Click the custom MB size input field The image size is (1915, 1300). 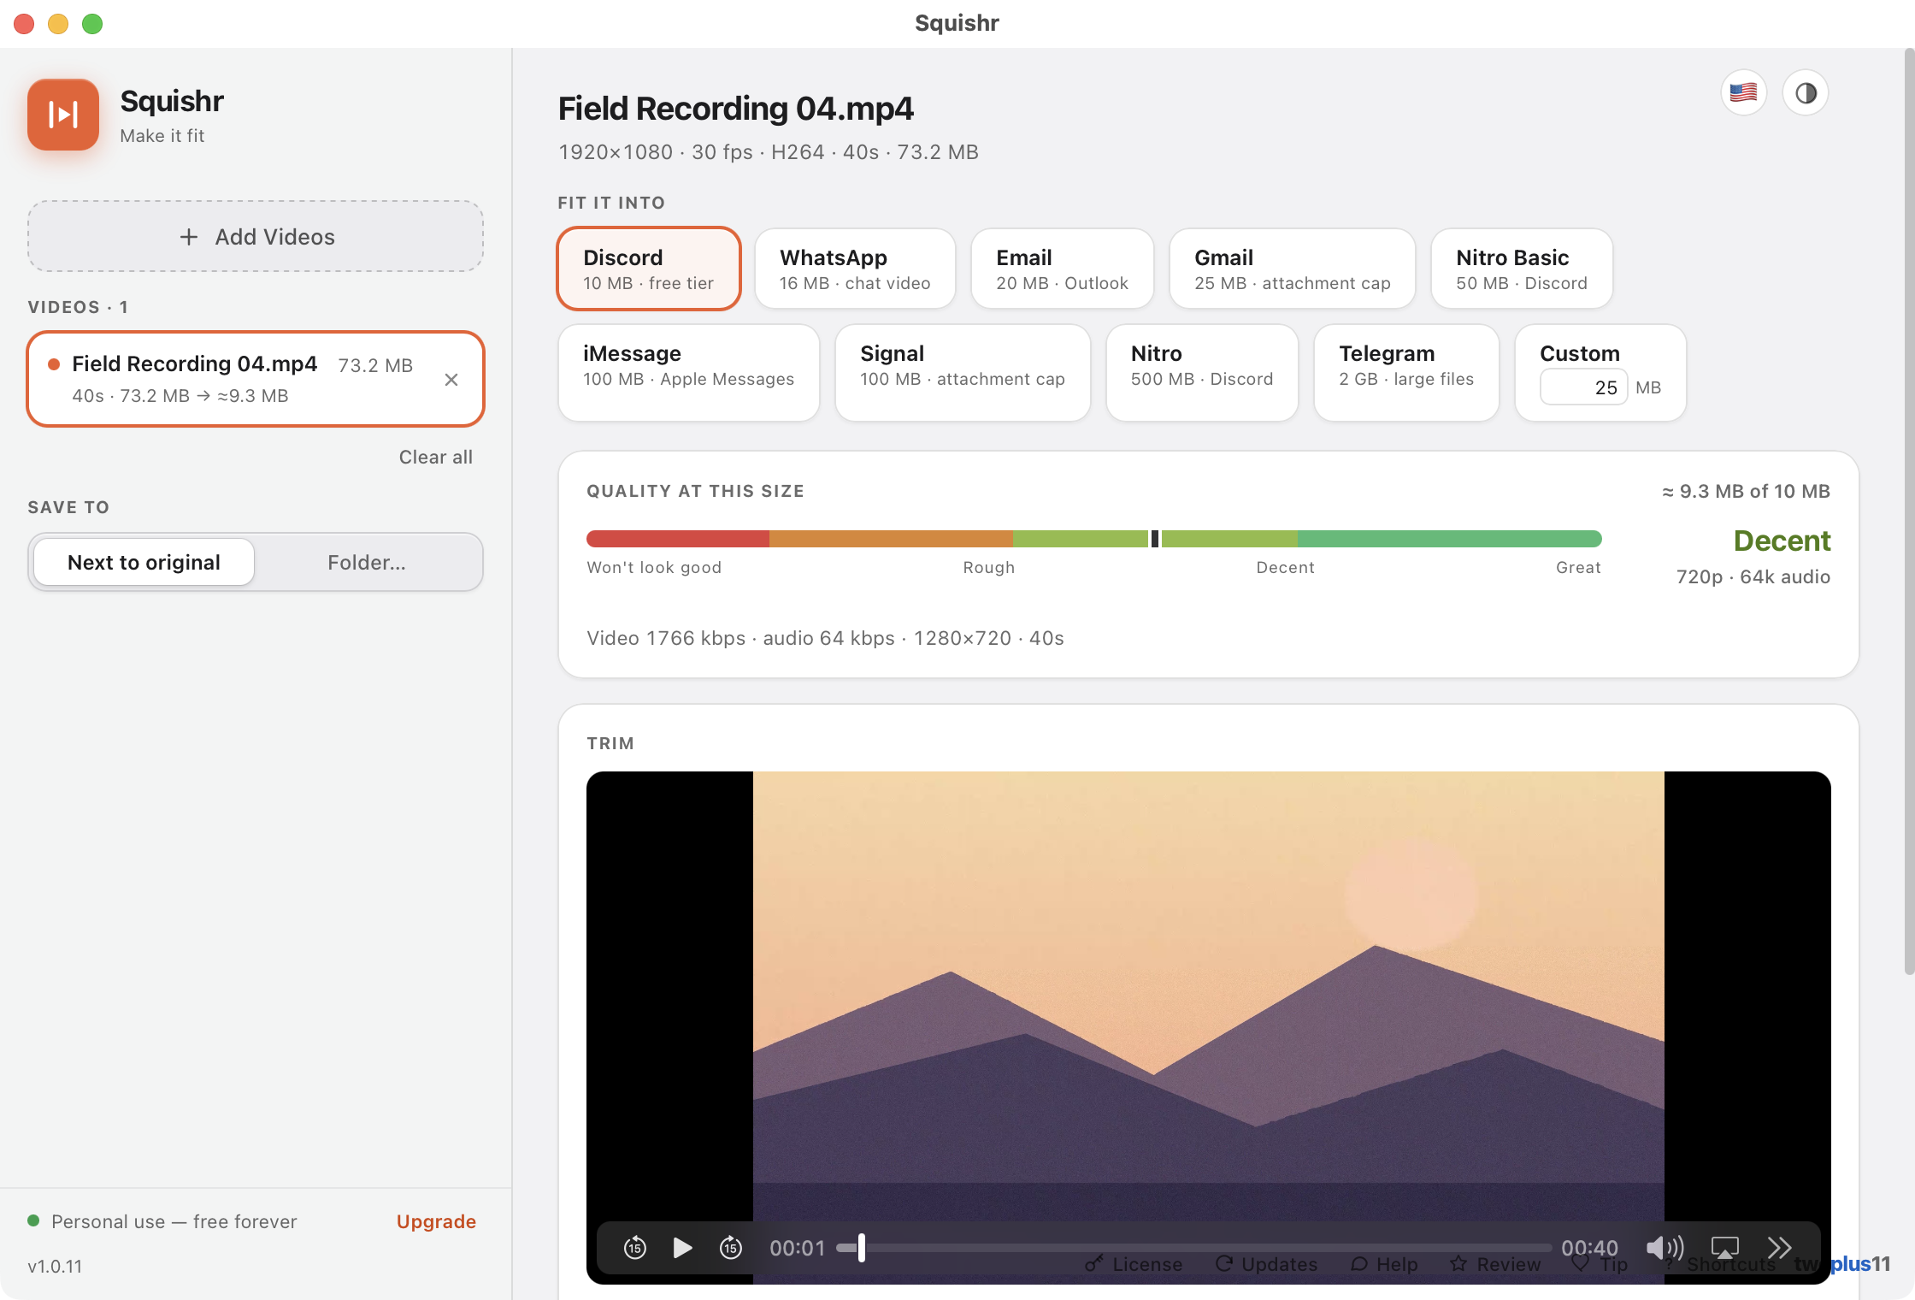[x=1583, y=387]
